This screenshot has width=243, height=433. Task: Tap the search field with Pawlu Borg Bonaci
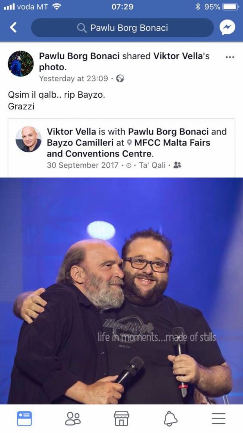pyautogui.click(x=123, y=28)
